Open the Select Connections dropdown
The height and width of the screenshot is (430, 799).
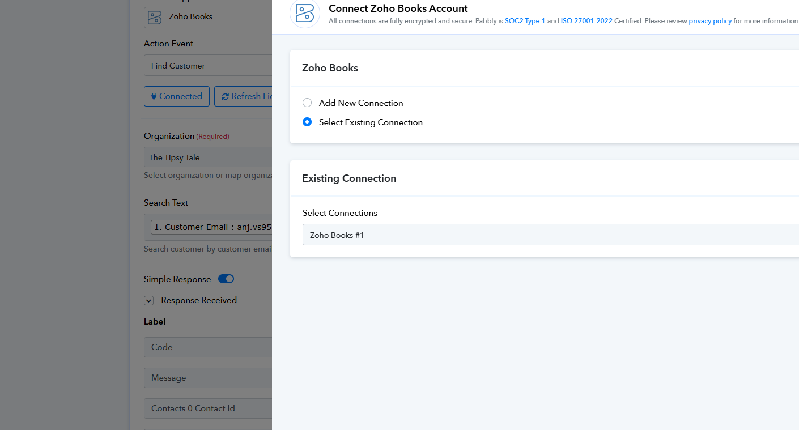(550, 235)
